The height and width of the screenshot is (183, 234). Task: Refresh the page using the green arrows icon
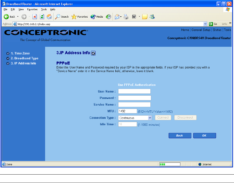(42, 17)
